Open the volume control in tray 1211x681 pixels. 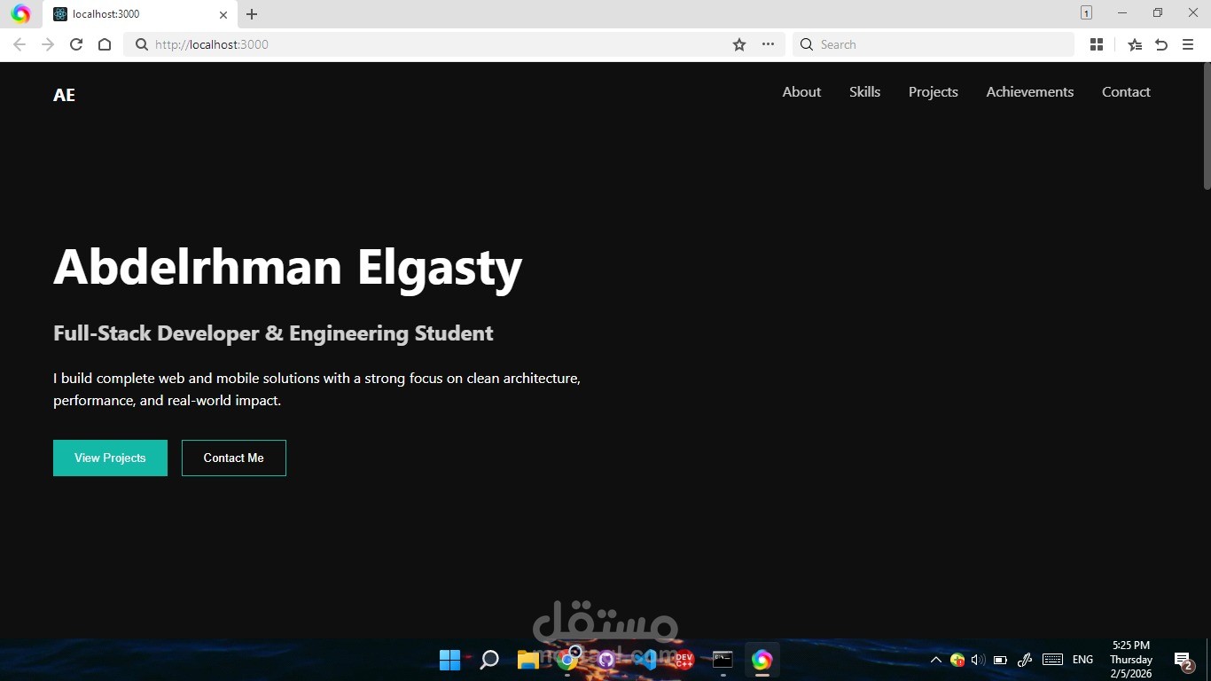coord(978,660)
